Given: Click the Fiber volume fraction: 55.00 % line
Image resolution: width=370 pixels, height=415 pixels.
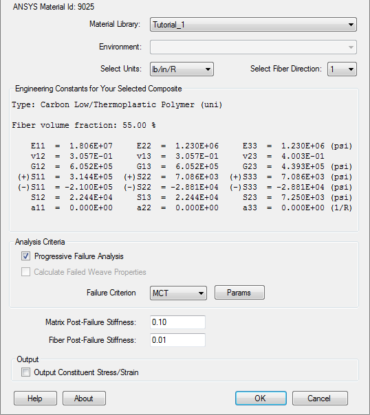Looking at the screenshot, I should tap(84, 125).
